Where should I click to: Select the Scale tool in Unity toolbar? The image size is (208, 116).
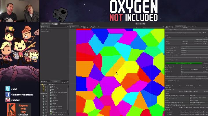[52, 24]
